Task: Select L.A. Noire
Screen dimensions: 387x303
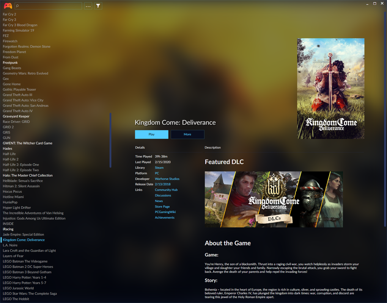Action: click(x=10, y=245)
